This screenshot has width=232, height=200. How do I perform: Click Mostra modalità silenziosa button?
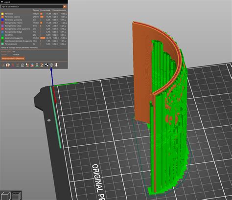[x=13, y=58]
